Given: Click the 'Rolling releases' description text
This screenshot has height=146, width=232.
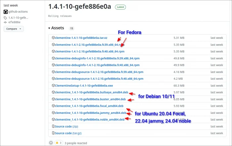Looking at the screenshot, I should tap(60, 16).
